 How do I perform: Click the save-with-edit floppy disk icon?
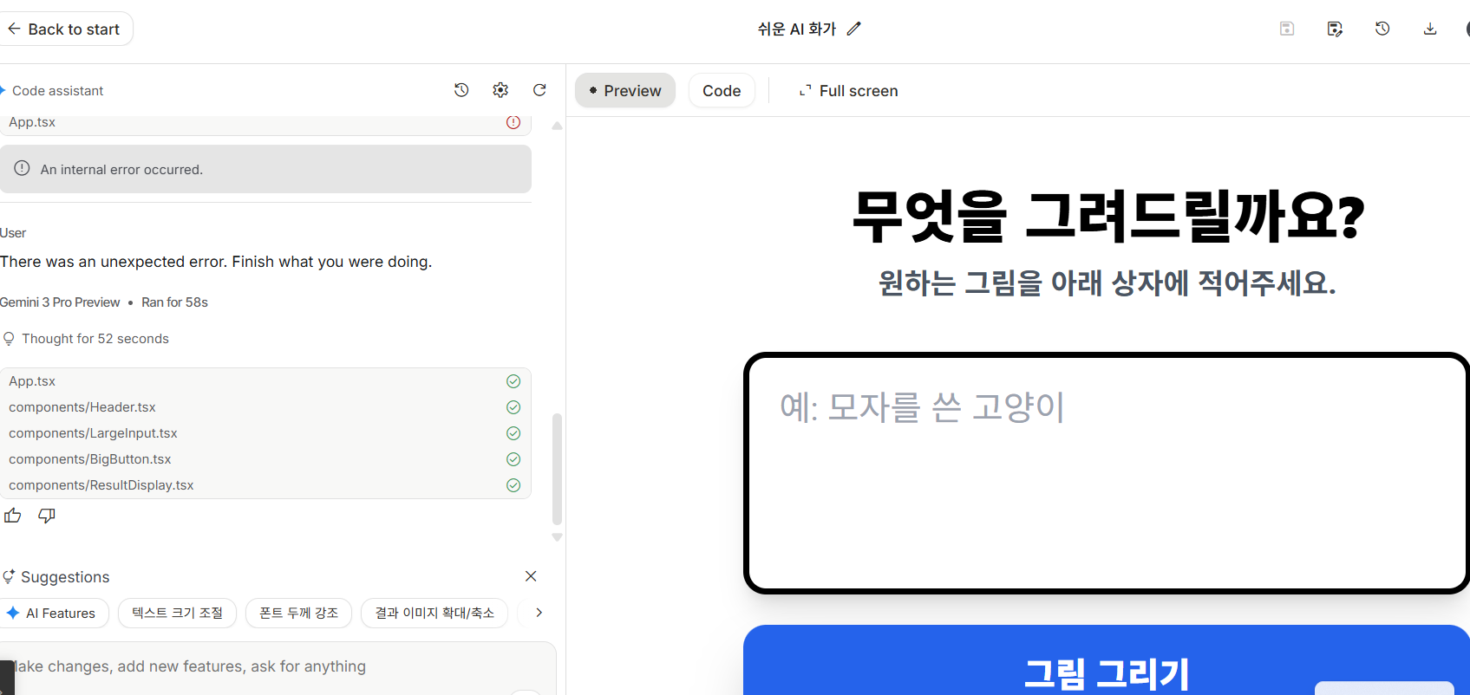pos(1335,29)
